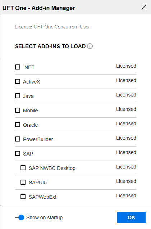Click the PowerBuilder add-in name
Screen dimensions: 151x229
pos(38,139)
